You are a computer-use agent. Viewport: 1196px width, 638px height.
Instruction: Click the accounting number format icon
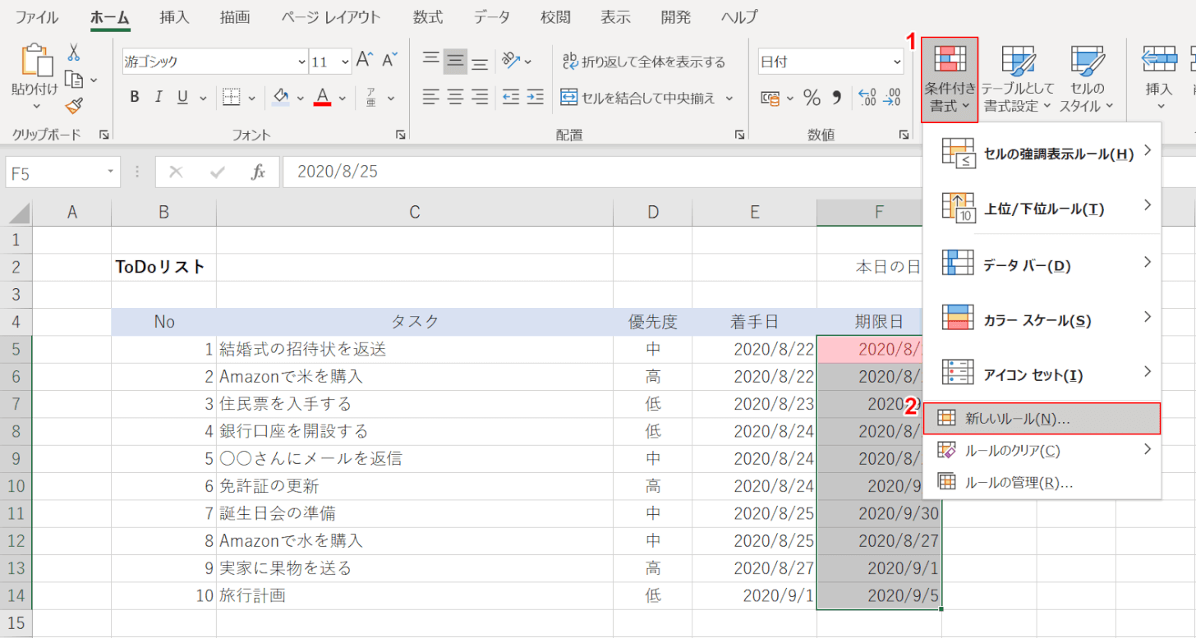[770, 99]
